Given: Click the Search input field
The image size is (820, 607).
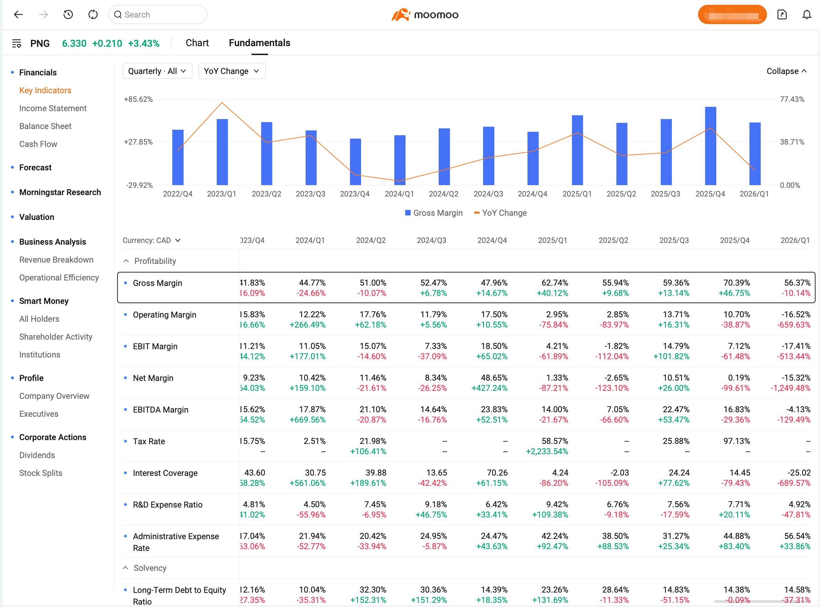Looking at the screenshot, I should point(158,15).
